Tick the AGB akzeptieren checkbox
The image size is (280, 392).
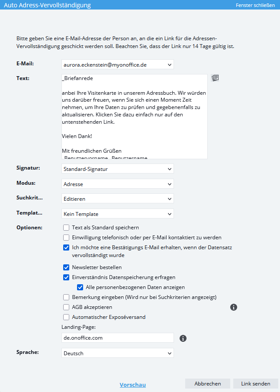coord(66,307)
